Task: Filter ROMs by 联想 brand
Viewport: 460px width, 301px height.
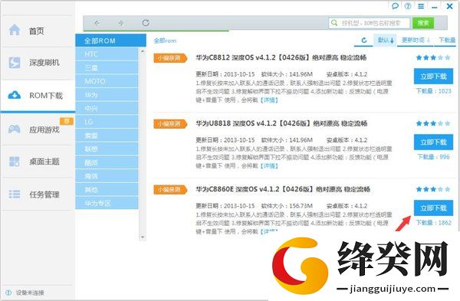Action: click(107, 149)
